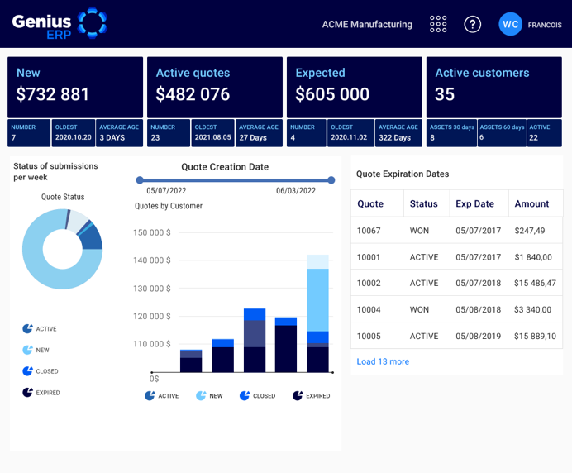
Task: Click amount $1 840,00 cell
Action: click(533, 257)
